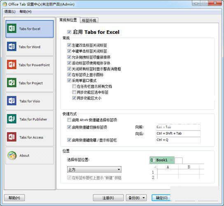224x206 pixels.
Task: Select the Excel icon in sidebar
Action: pyautogui.click(x=12, y=28)
